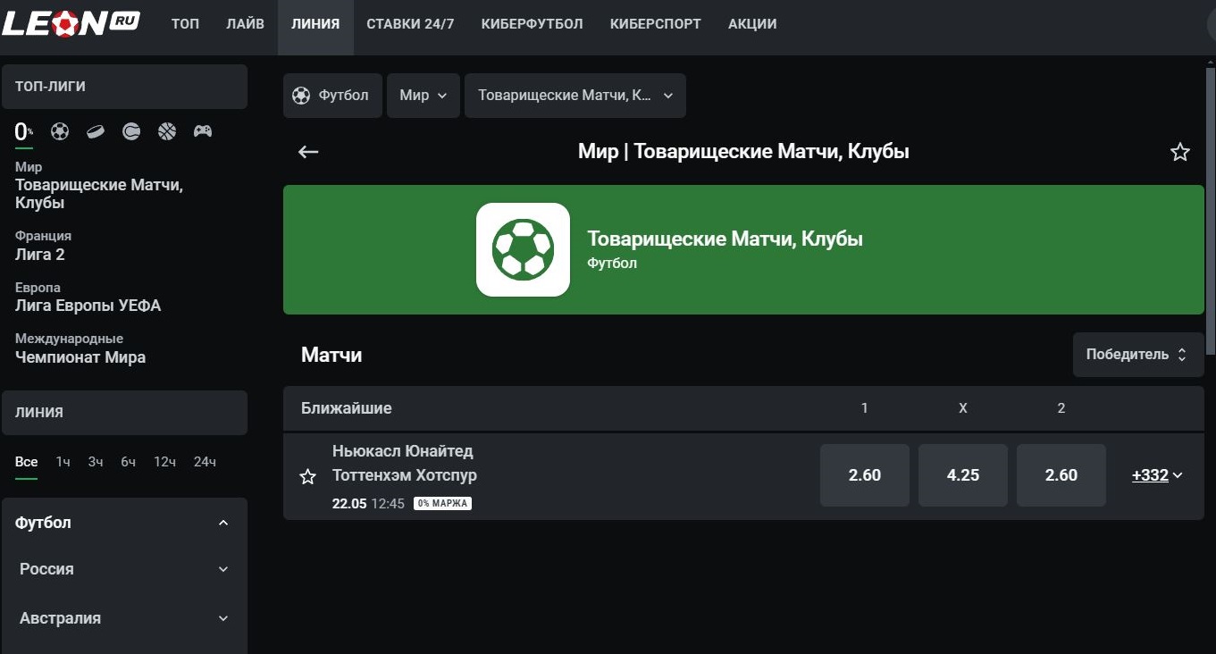Screen dimensions: 1216x654
Task: Open the Победитель market selector
Action: click(1138, 355)
